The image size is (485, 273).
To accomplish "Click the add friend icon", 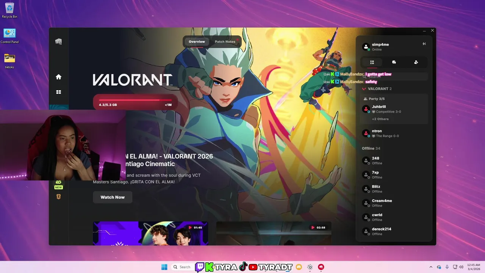I will pos(416,62).
